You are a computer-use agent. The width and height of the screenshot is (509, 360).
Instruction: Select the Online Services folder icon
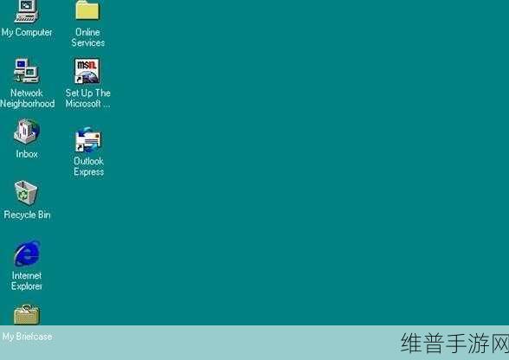[x=87, y=10]
